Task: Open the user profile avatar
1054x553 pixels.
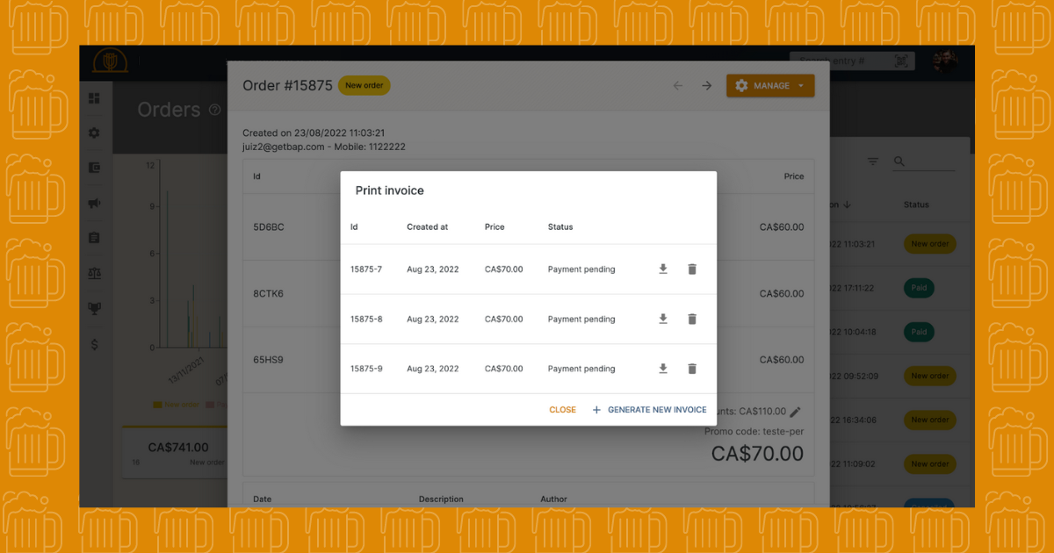Action: pyautogui.click(x=945, y=61)
